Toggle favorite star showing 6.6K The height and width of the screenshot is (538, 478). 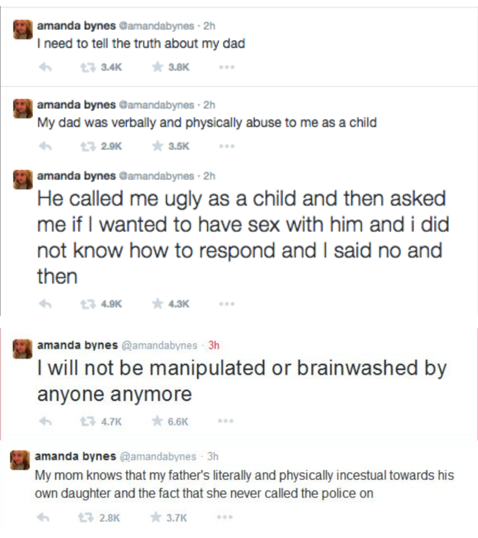158,421
